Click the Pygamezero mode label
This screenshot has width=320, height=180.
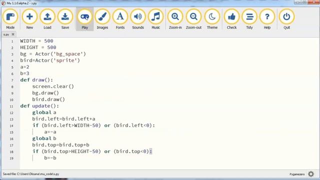297,174
